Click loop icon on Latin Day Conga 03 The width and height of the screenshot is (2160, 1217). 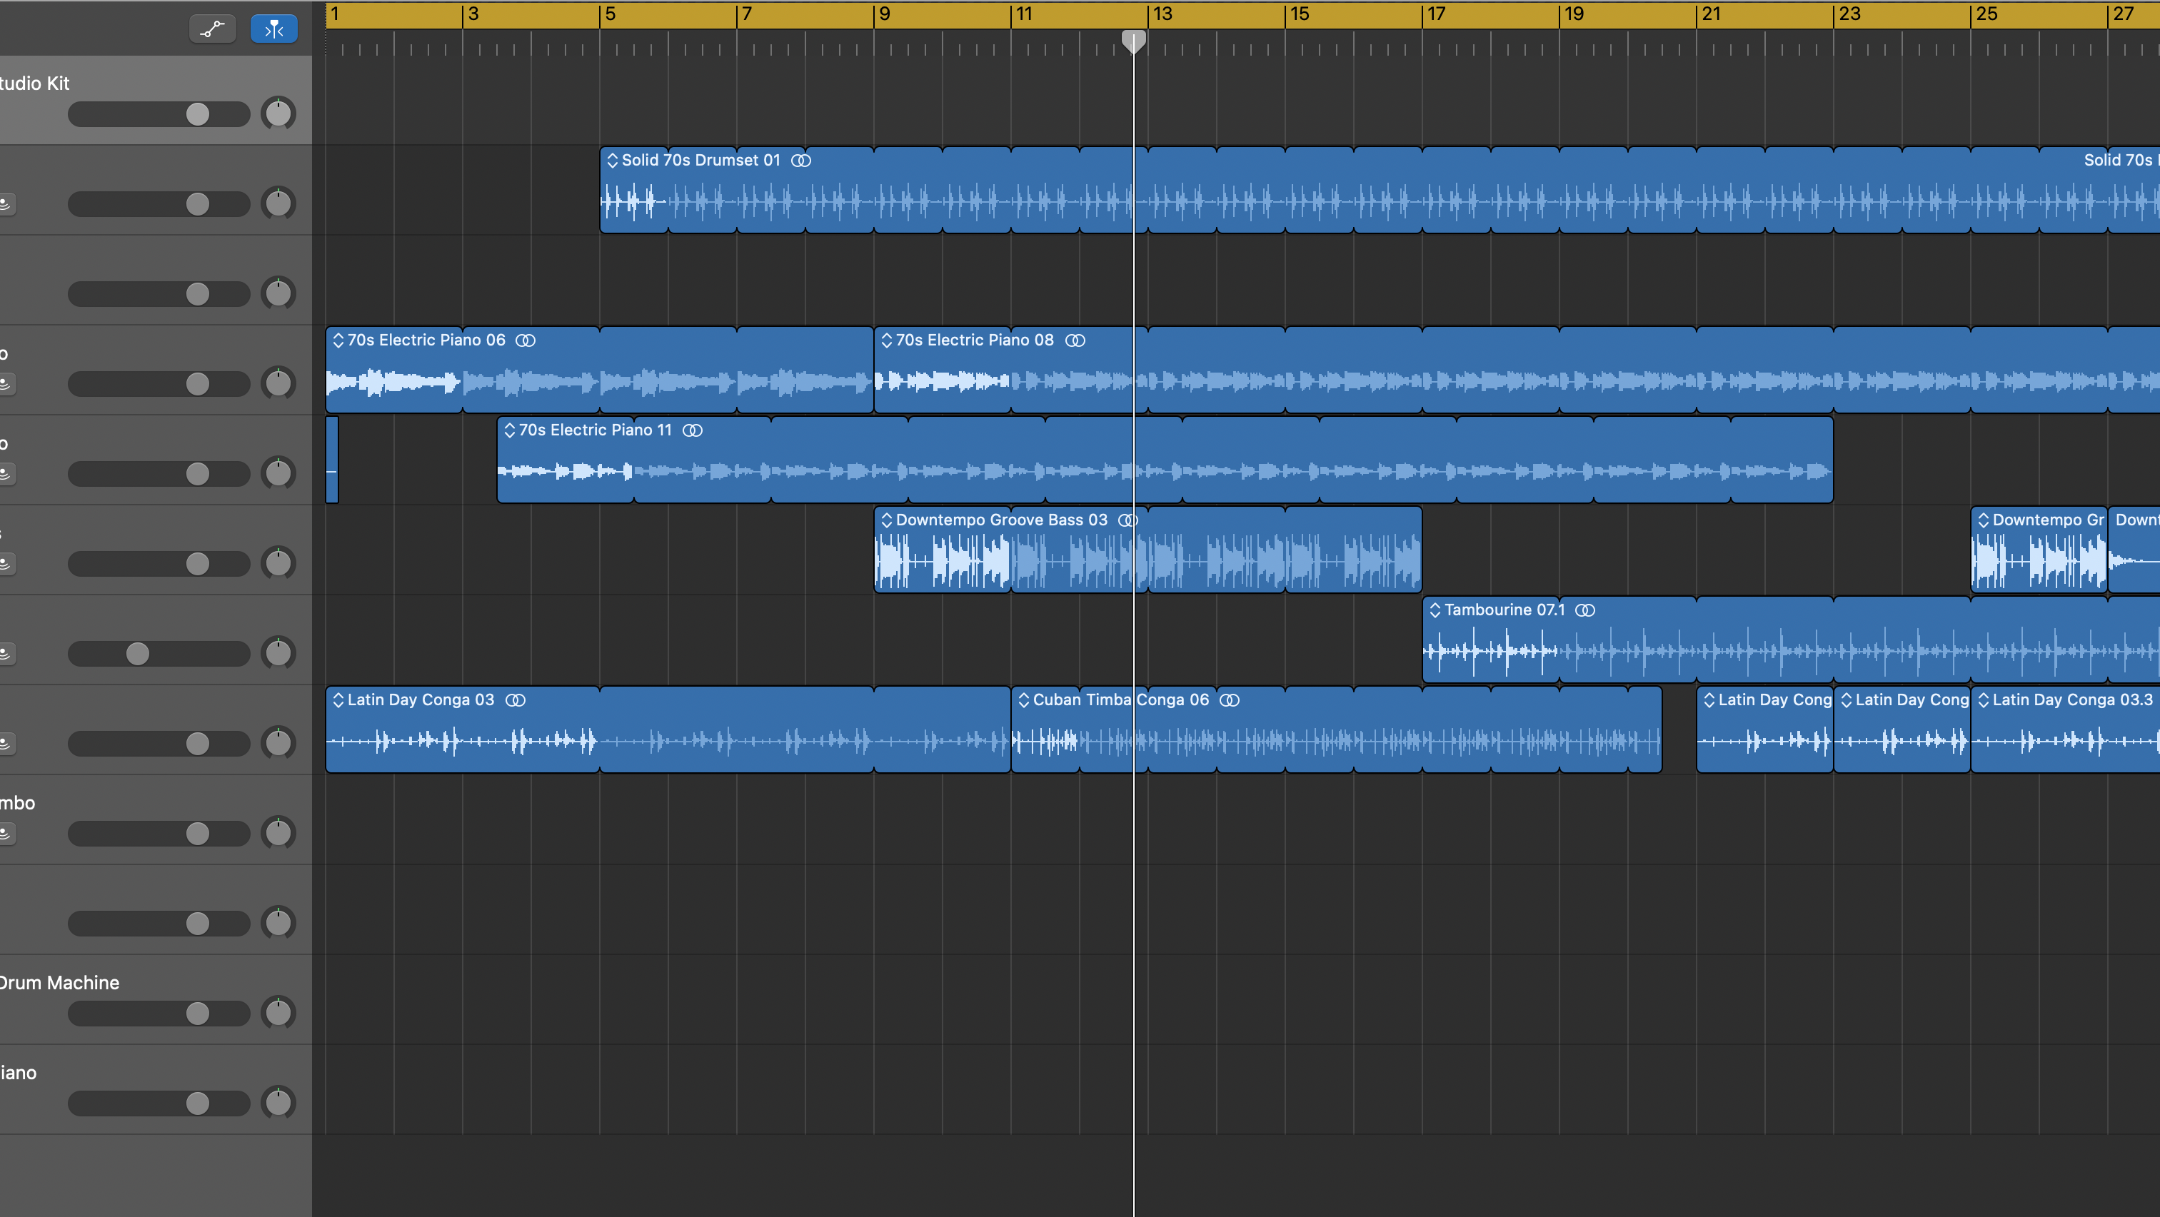click(516, 700)
